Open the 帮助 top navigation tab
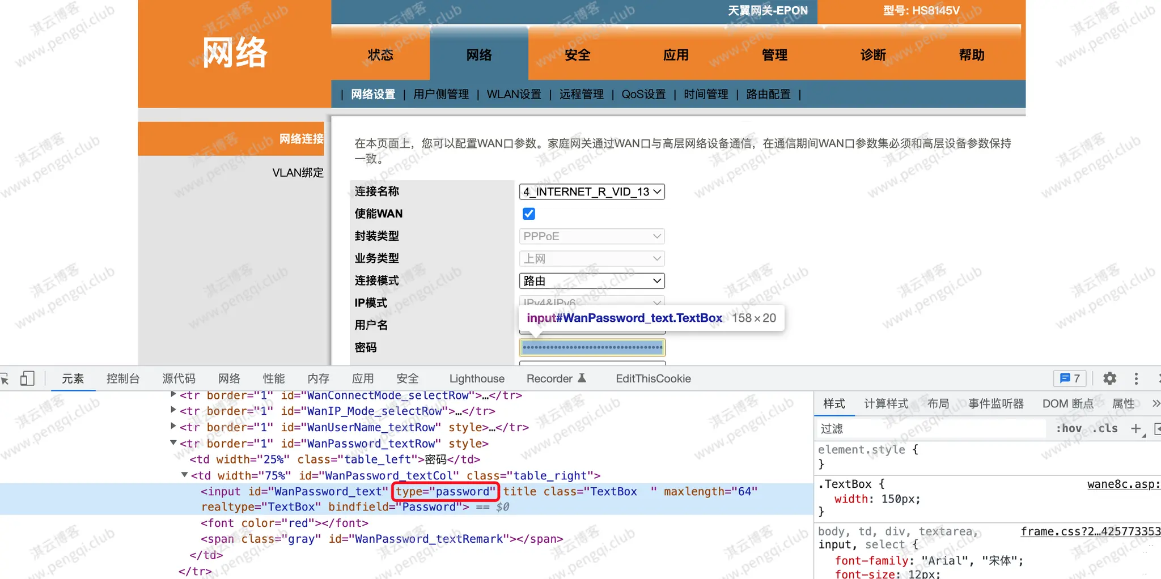The height and width of the screenshot is (579, 1161). point(972,55)
